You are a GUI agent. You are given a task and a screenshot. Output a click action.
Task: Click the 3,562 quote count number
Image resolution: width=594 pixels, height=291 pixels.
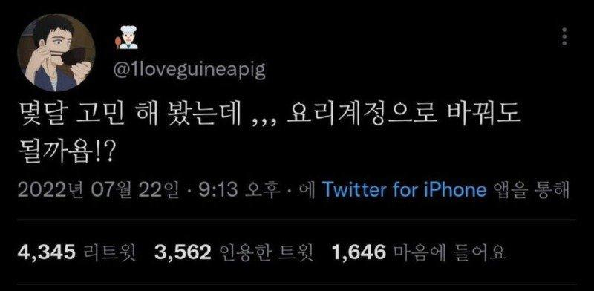point(183,252)
